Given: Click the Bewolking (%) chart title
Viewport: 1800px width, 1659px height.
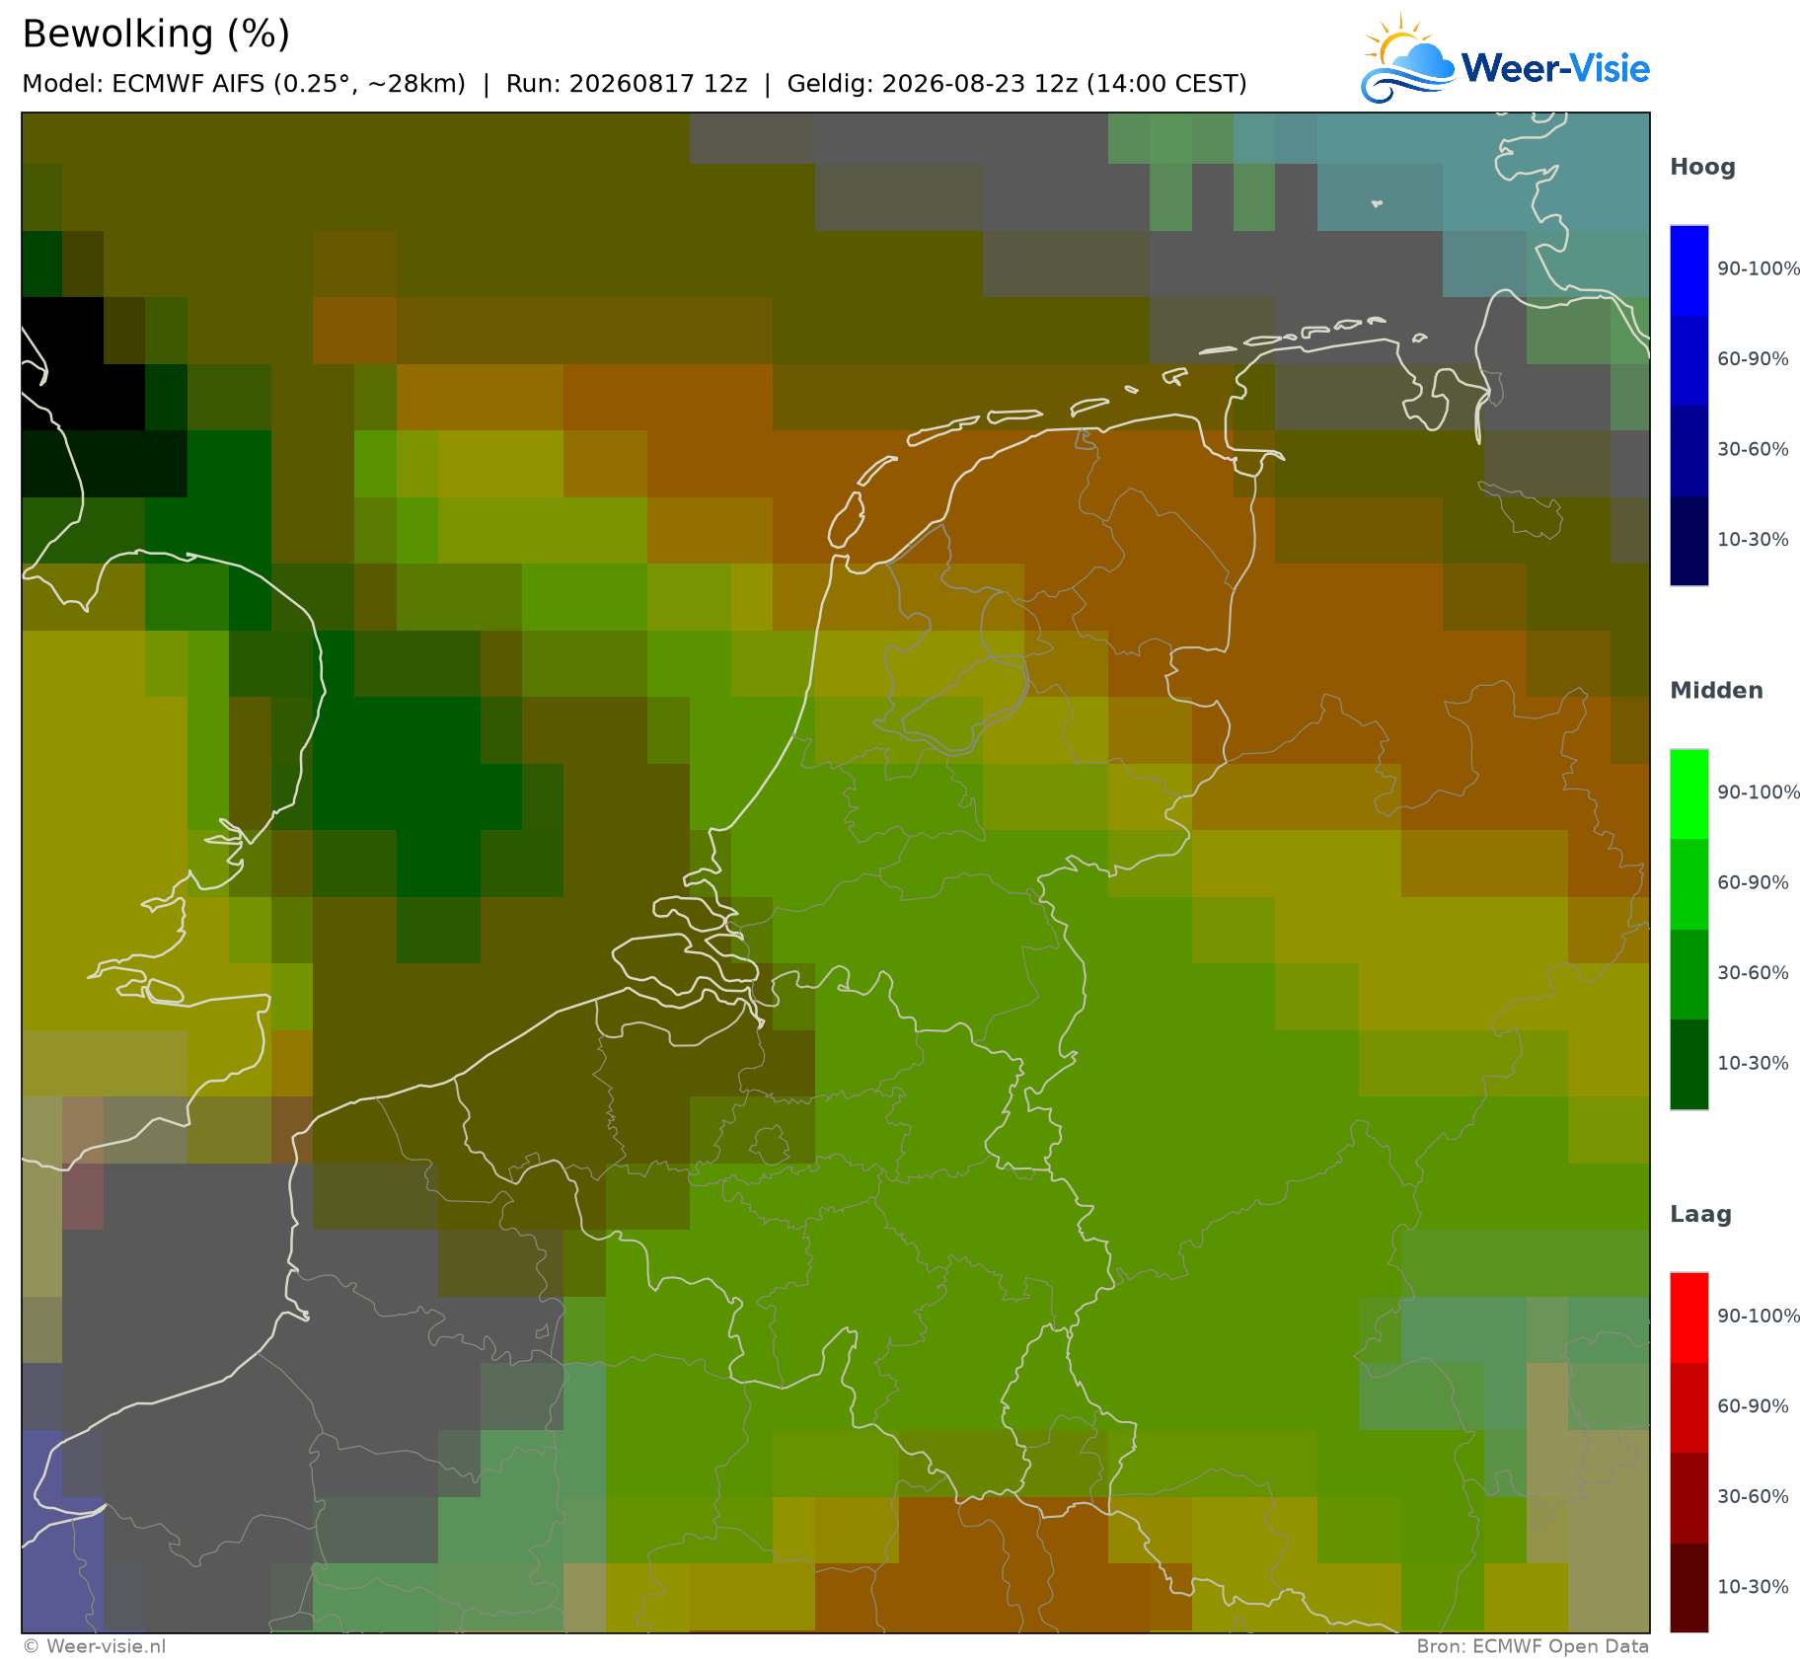Looking at the screenshot, I should pyautogui.click(x=156, y=35).
